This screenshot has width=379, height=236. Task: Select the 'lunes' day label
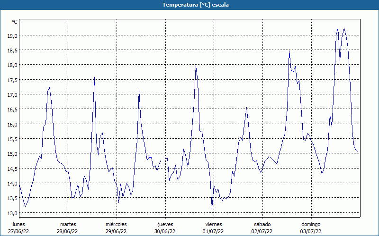click(x=19, y=224)
